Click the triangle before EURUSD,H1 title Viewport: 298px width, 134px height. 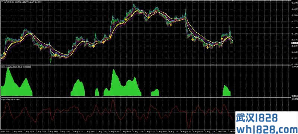(x=1, y=2)
